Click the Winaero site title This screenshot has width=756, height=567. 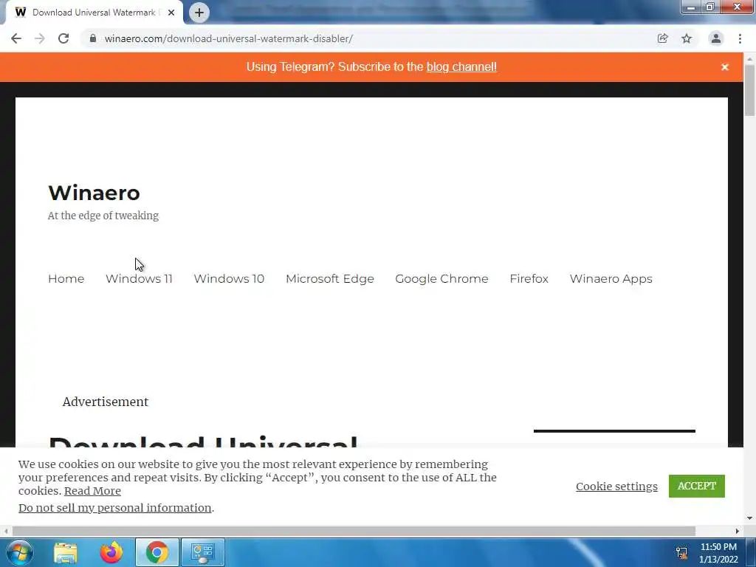(x=94, y=193)
